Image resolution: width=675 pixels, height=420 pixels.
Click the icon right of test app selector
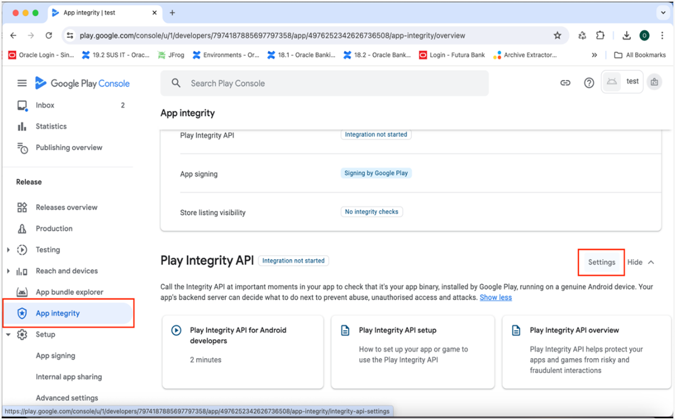point(654,82)
